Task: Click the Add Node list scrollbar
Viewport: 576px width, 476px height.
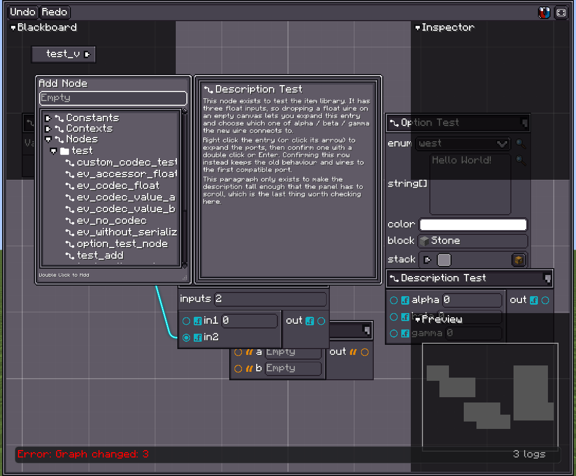Action: tap(184, 188)
